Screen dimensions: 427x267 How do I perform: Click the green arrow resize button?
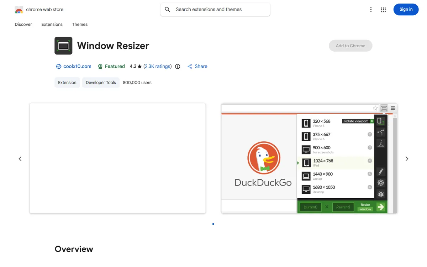point(381,207)
